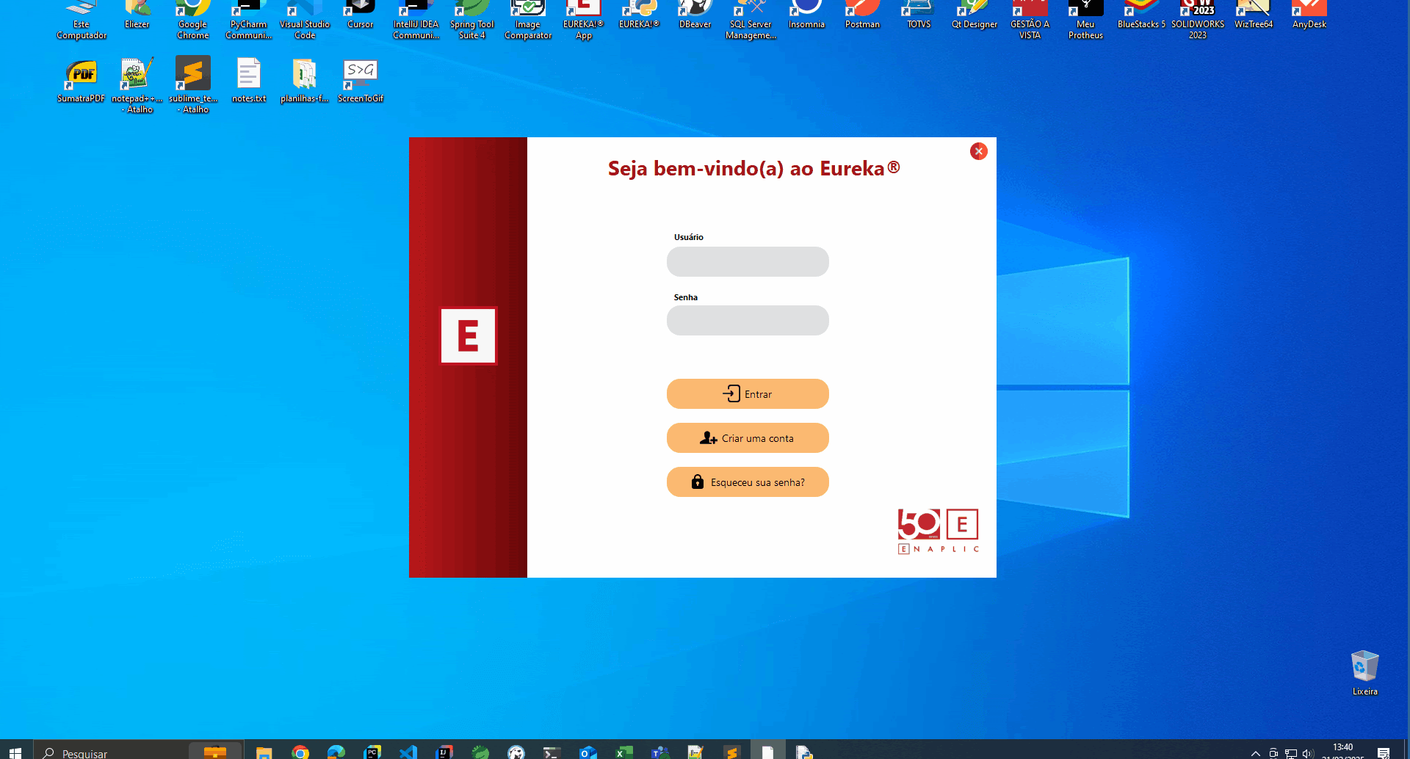Select SumatraPDF desktop shortcut
1410x759 pixels.
(81, 80)
